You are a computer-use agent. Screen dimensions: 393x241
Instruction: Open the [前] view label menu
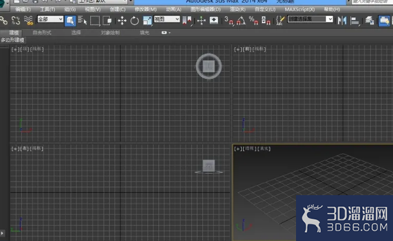[x=248, y=49]
